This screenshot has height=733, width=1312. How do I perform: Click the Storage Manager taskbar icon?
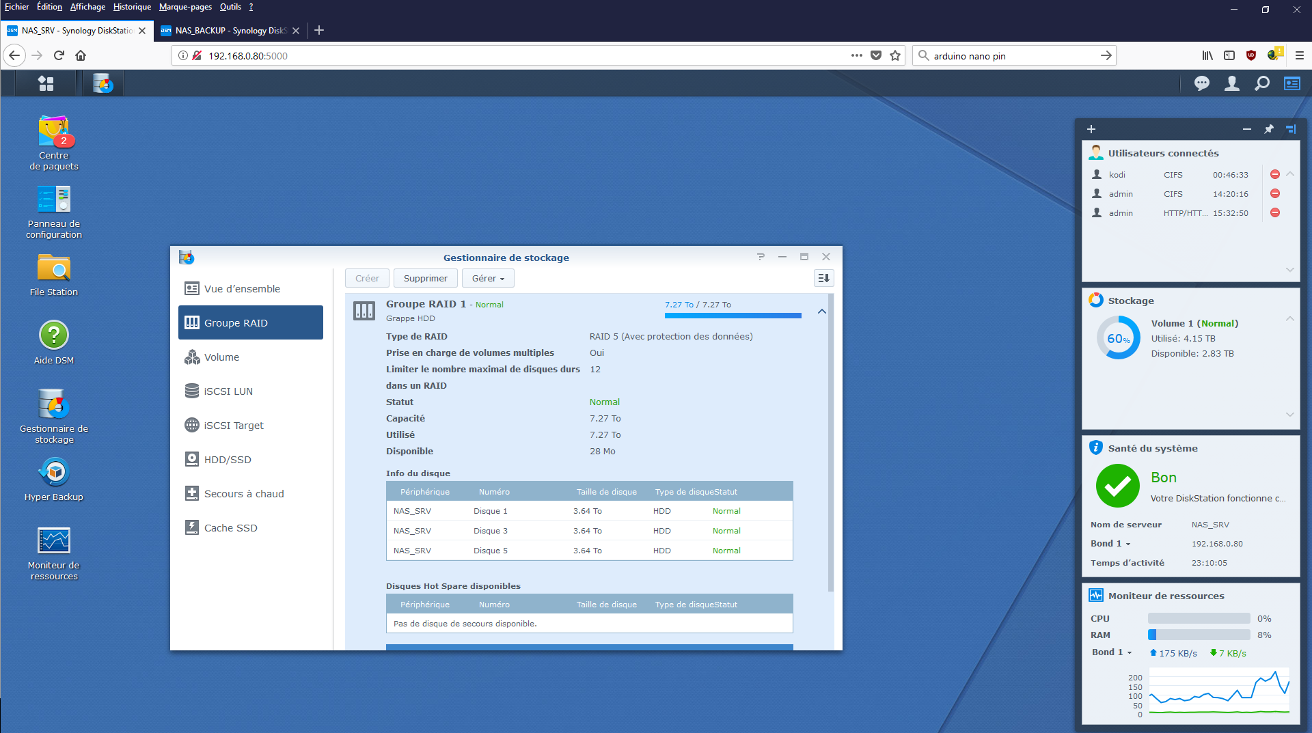pos(103,83)
